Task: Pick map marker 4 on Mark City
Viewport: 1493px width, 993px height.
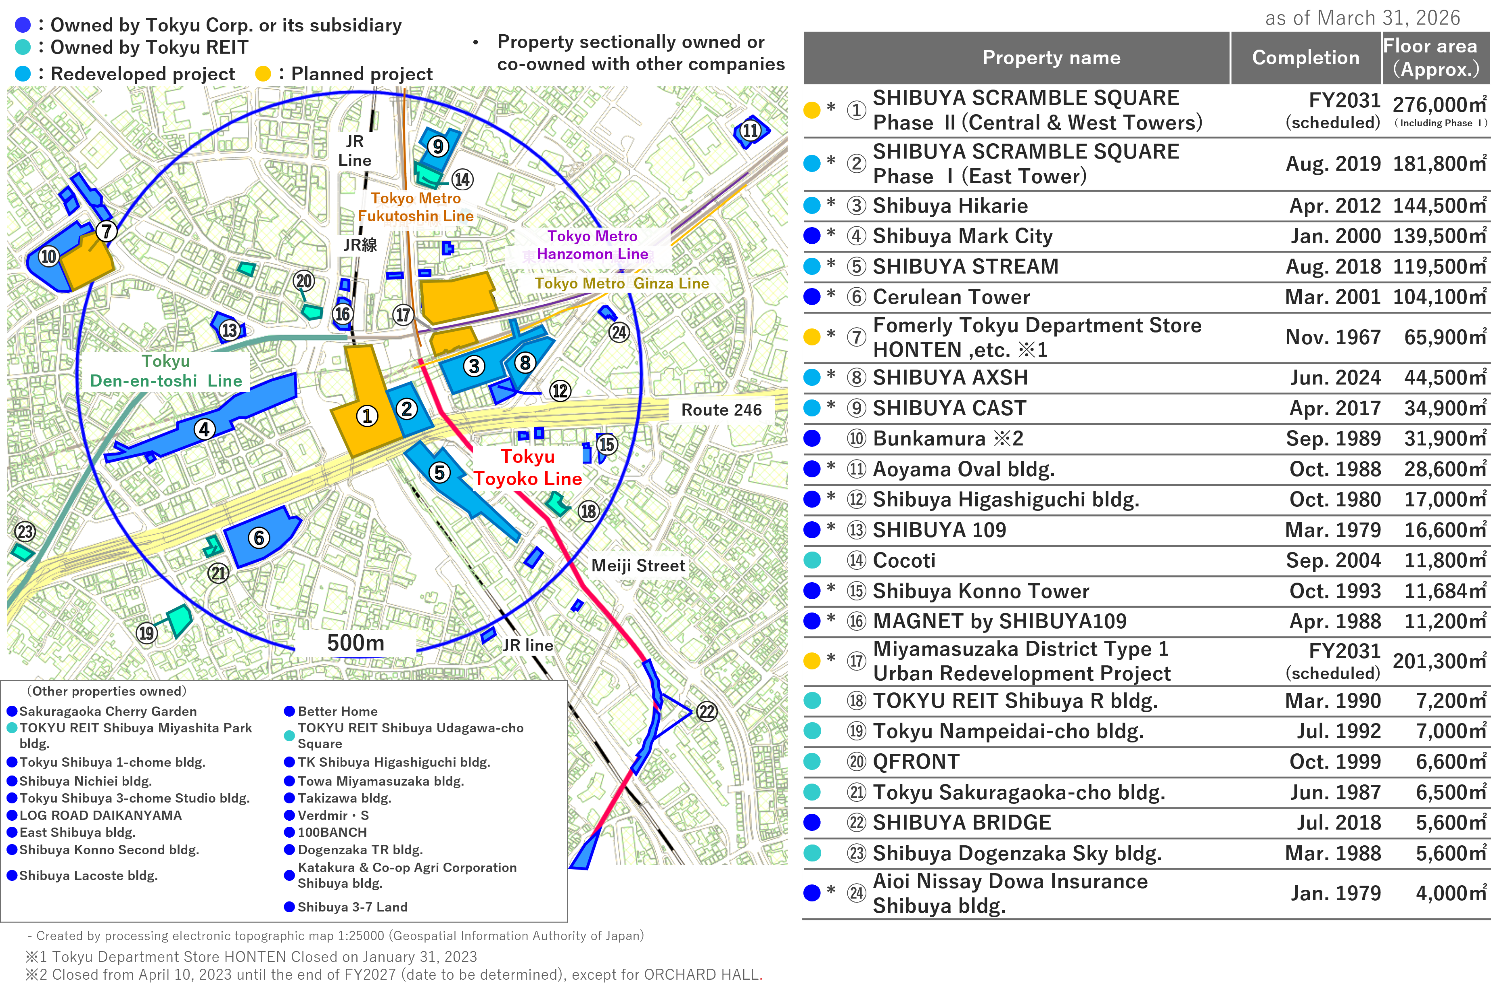Action: click(204, 429)
